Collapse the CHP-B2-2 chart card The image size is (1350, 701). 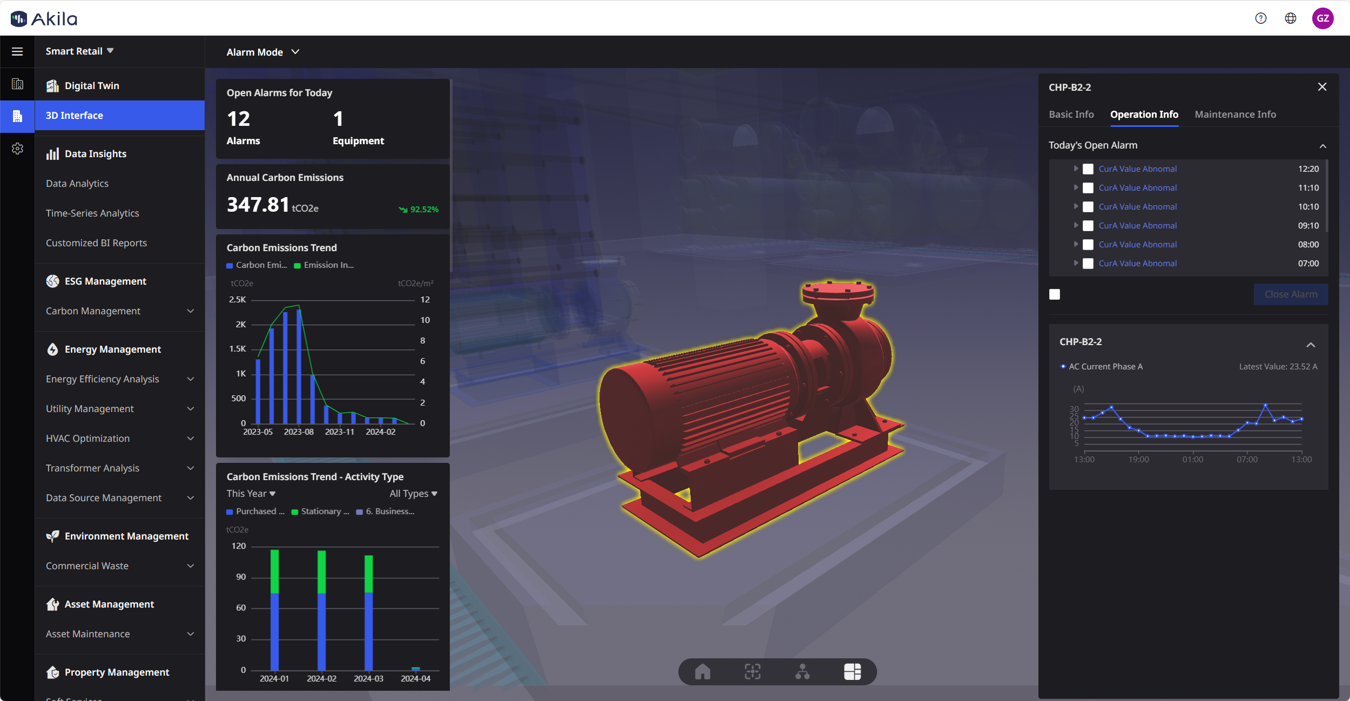click(1311, 345)
